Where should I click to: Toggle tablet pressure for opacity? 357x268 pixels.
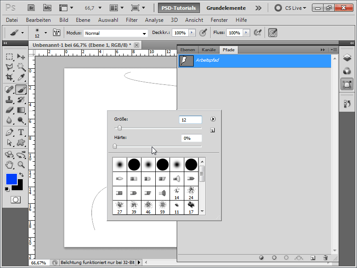203,33
